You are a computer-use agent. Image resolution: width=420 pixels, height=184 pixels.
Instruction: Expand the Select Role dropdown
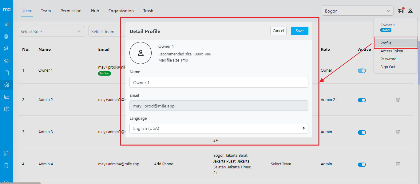51,32
